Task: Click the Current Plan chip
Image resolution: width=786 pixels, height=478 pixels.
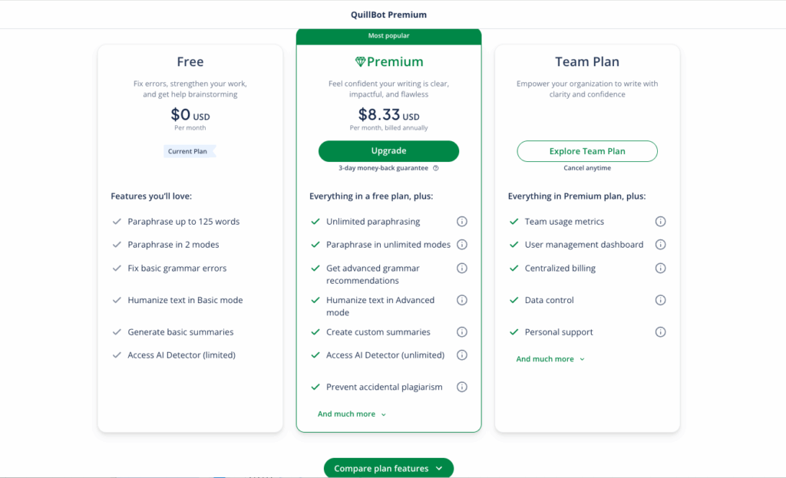Action: click(189, 151)
